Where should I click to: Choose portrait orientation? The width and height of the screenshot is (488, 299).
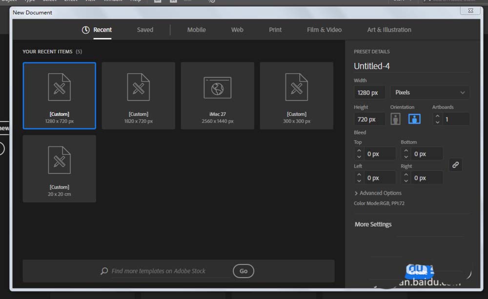[395, 119]
